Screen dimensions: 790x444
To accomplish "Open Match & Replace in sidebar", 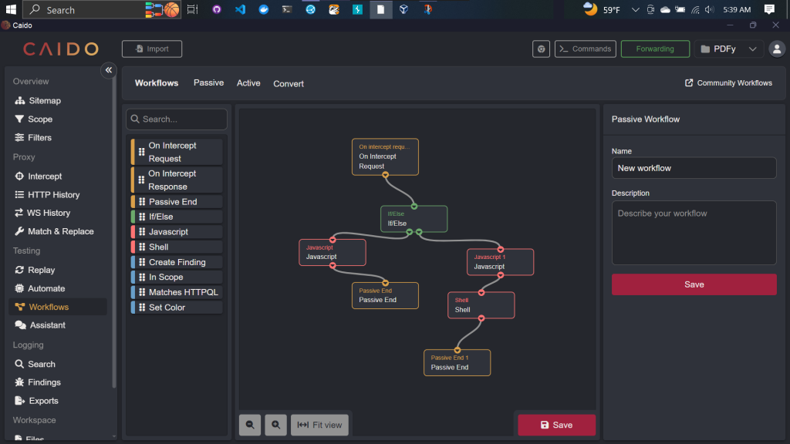I will pos(60,231).
